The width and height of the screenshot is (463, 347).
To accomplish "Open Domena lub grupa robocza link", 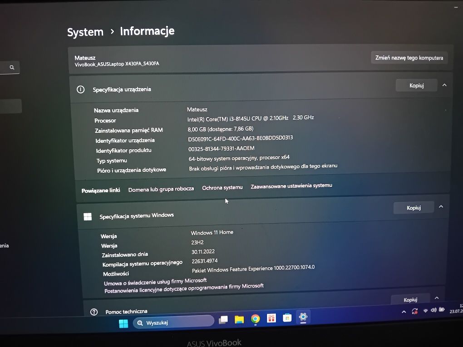I will [x=161, y=189].
